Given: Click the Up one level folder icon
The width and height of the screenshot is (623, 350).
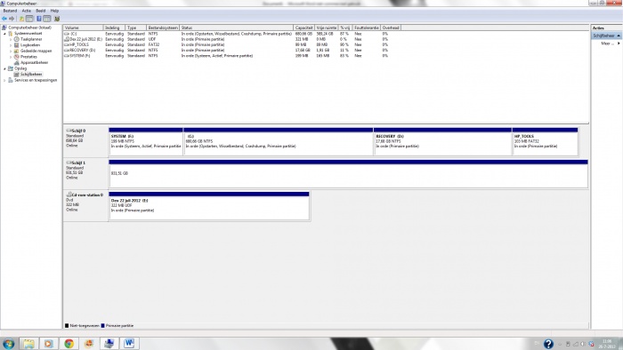Looking at the screenshot, I should pos(21,19).
